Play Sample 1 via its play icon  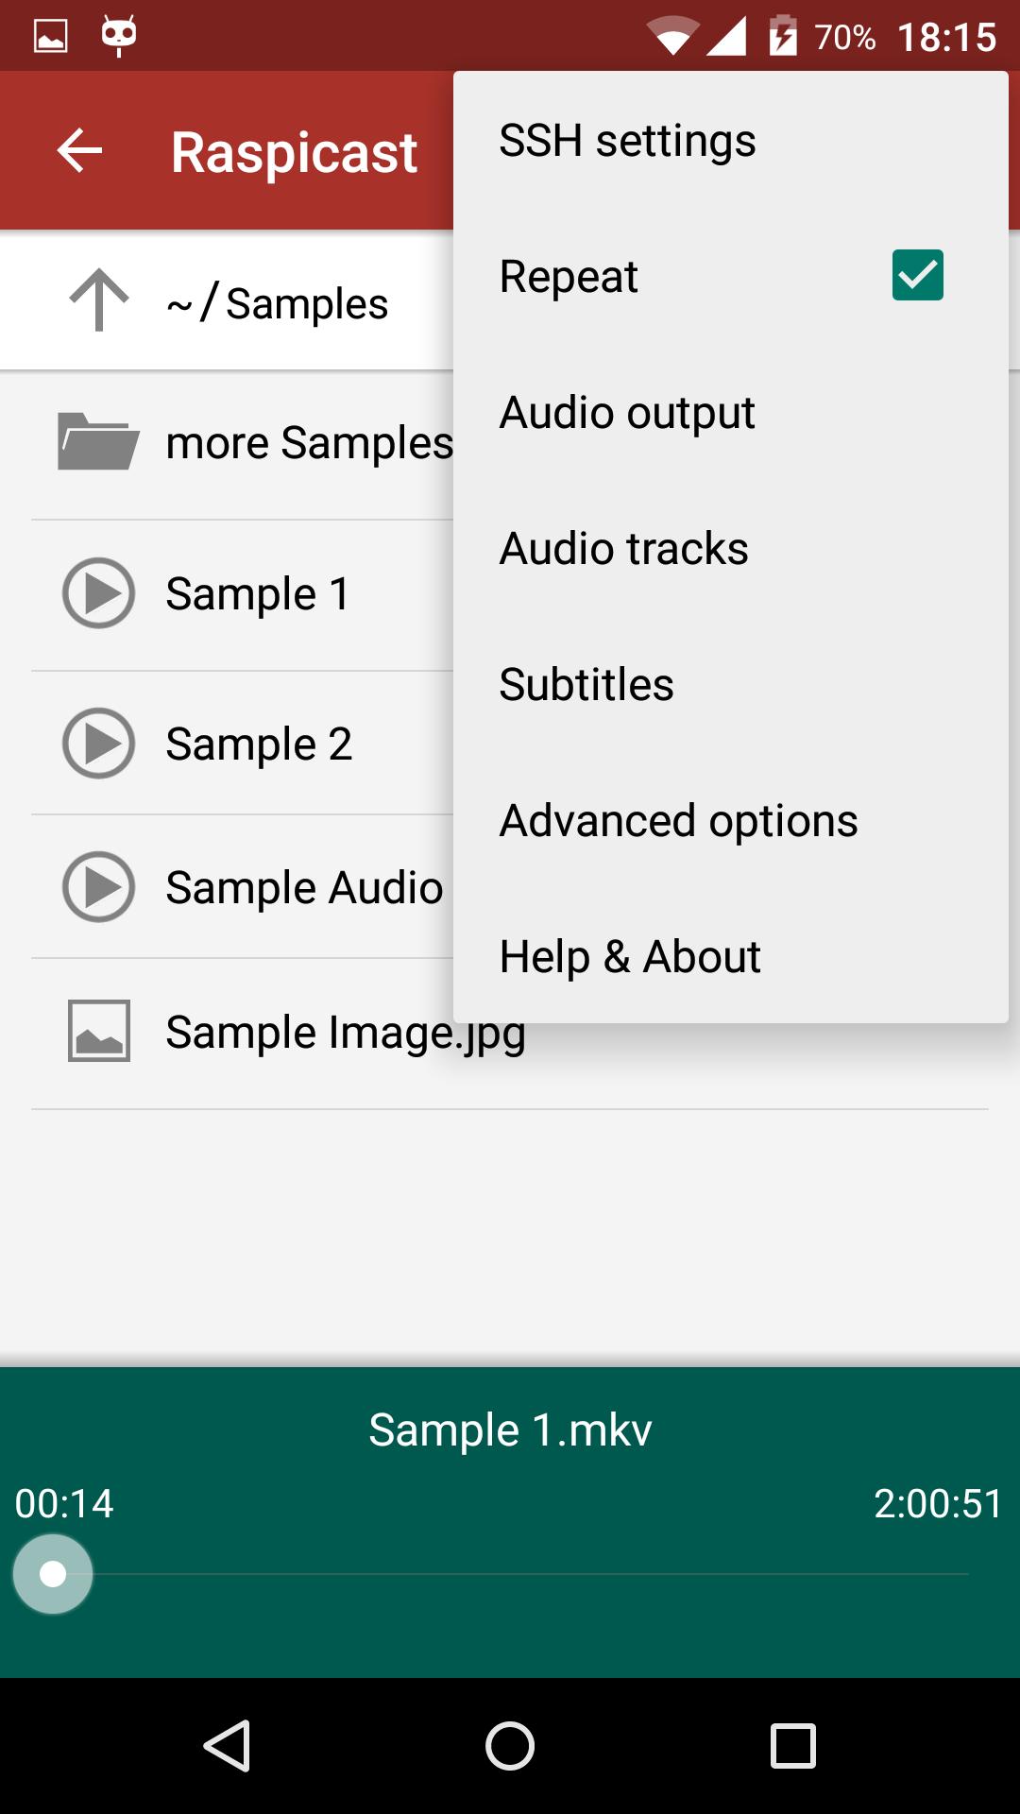pyautogui.click(x=98, y=593)
